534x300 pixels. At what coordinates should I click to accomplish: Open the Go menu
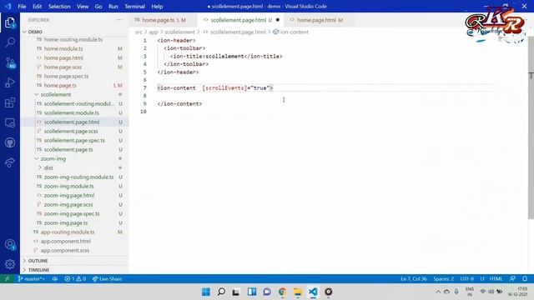pos(98,6)
